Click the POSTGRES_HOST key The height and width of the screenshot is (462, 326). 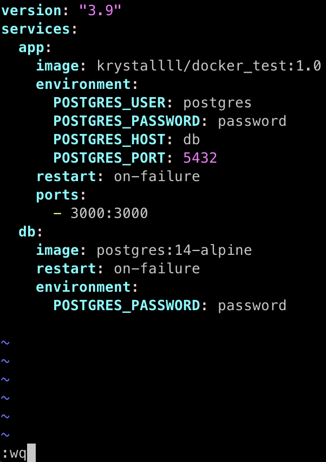pos(110,140)
